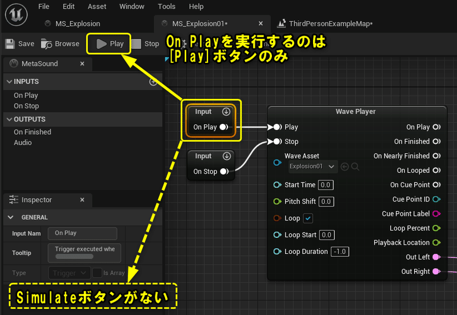The width and height of the screenshot is (457, 315).
Task: Browse to Wave Asset with magnifier icon
Action: pyautogui.click(x=355, y=167)
